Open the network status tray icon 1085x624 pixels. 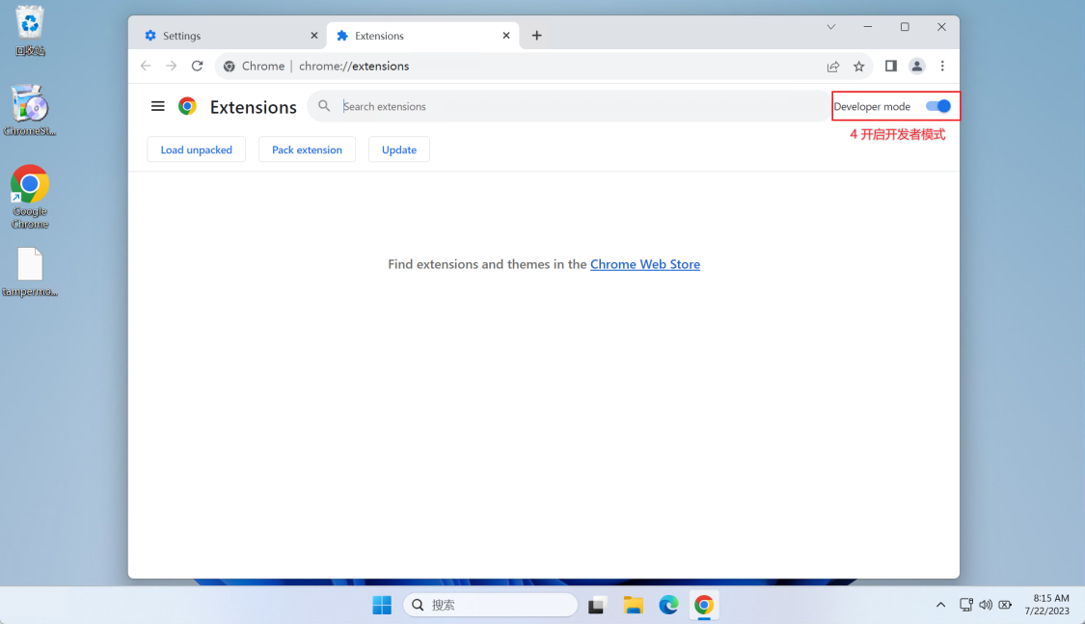coord(966,605)
